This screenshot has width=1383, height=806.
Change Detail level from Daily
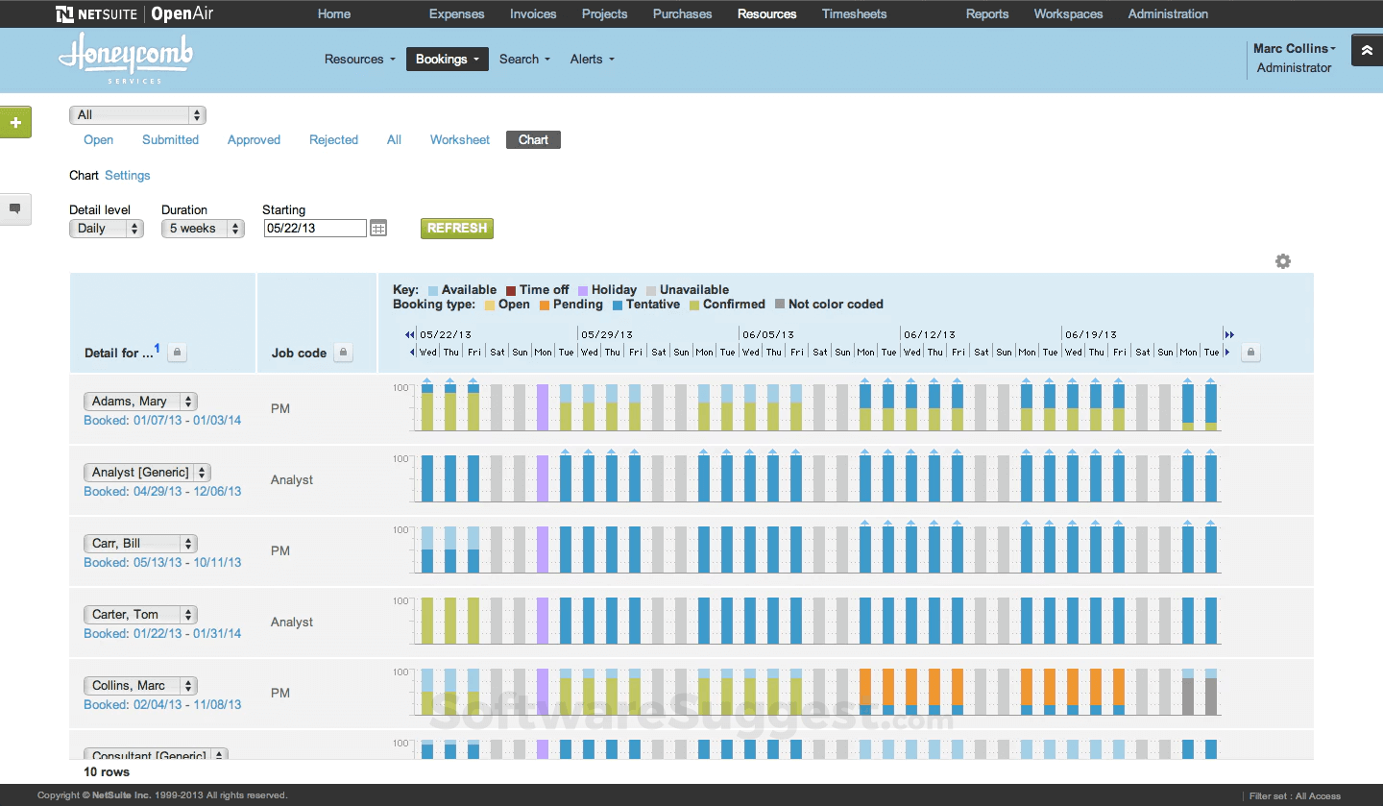point(106,228)
